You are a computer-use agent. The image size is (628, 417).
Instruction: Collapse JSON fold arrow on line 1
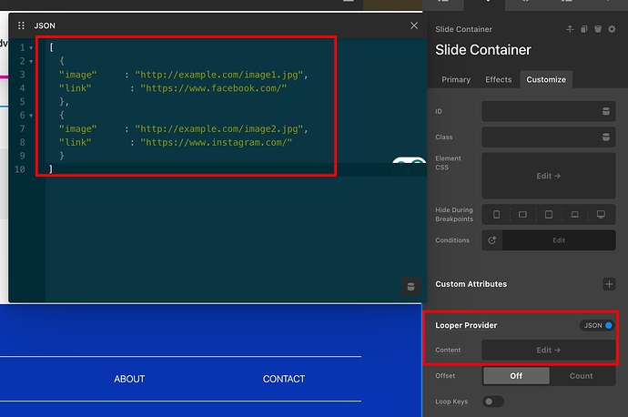[31, 47]
